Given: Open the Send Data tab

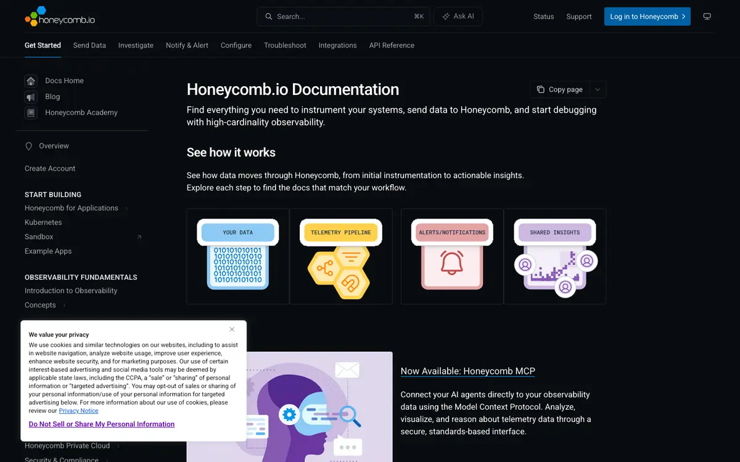Looking at the screenshot, I should click(89, 46).
